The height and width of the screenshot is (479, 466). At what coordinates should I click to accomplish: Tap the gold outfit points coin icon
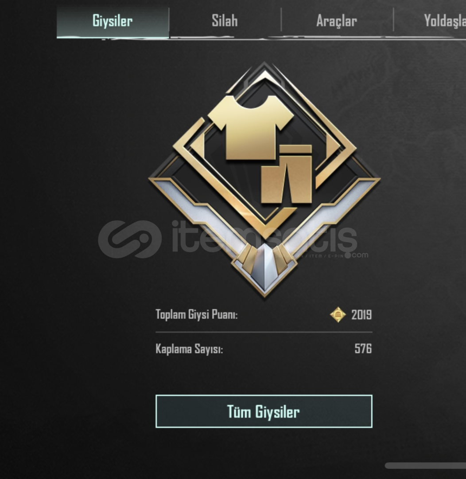338,314
